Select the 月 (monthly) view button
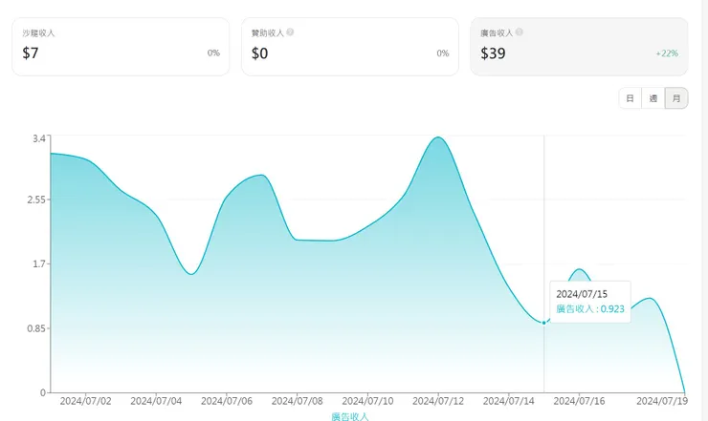This screenshot has width=708, height=421. tap(675, 98)
